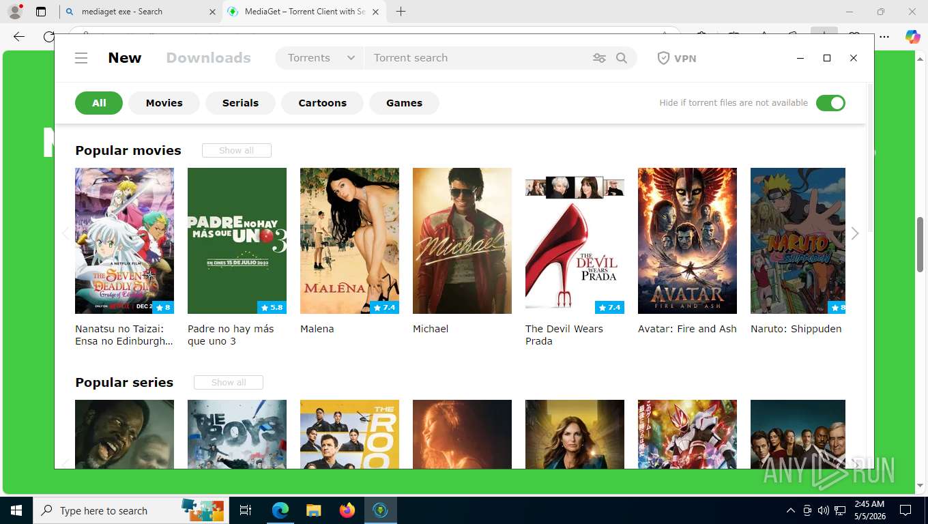The height and width of the screenshot is (524, 928).
Task: Maximize the MediaGet window
Action: click(827, 58)
